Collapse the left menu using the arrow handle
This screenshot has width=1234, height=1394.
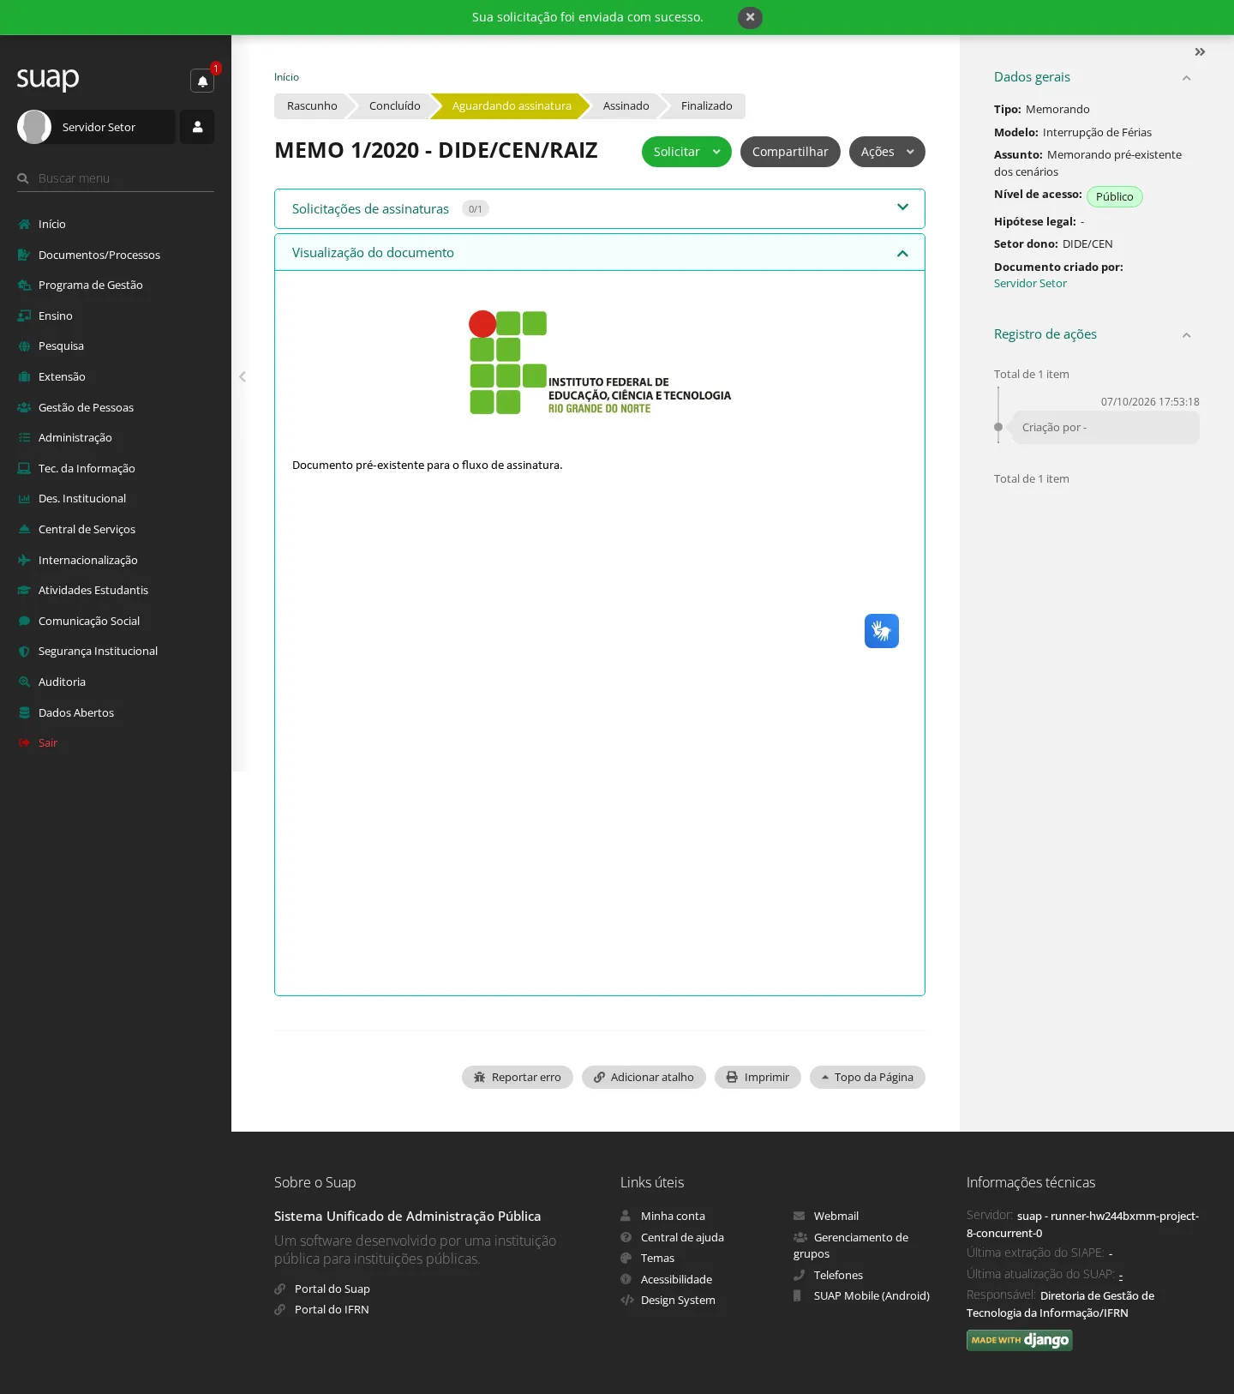click(243, 376)
